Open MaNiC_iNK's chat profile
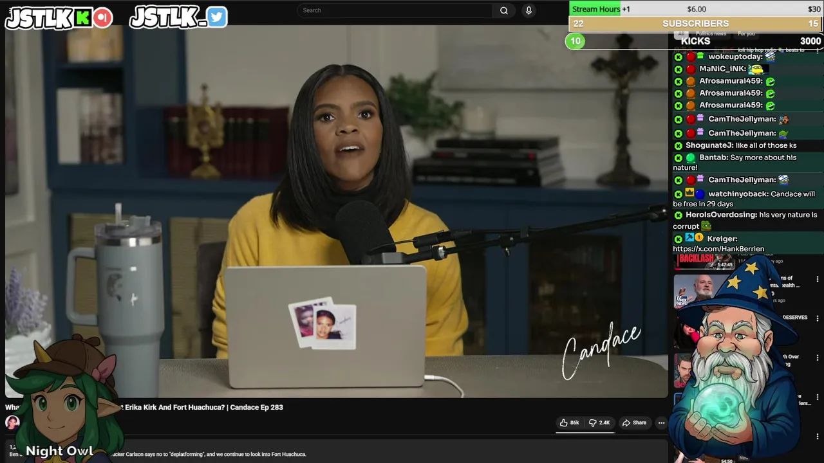The height and width of the screenshot is (463, 824). tap(723, 69)
